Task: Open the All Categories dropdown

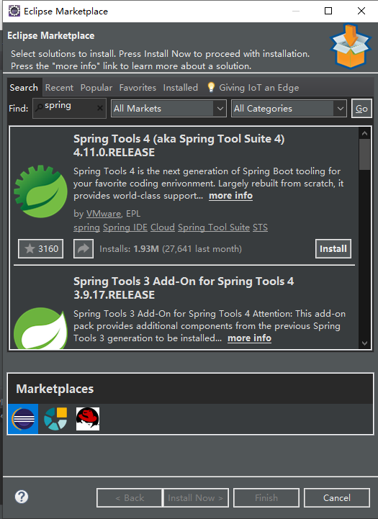Action: coord(289,108)
